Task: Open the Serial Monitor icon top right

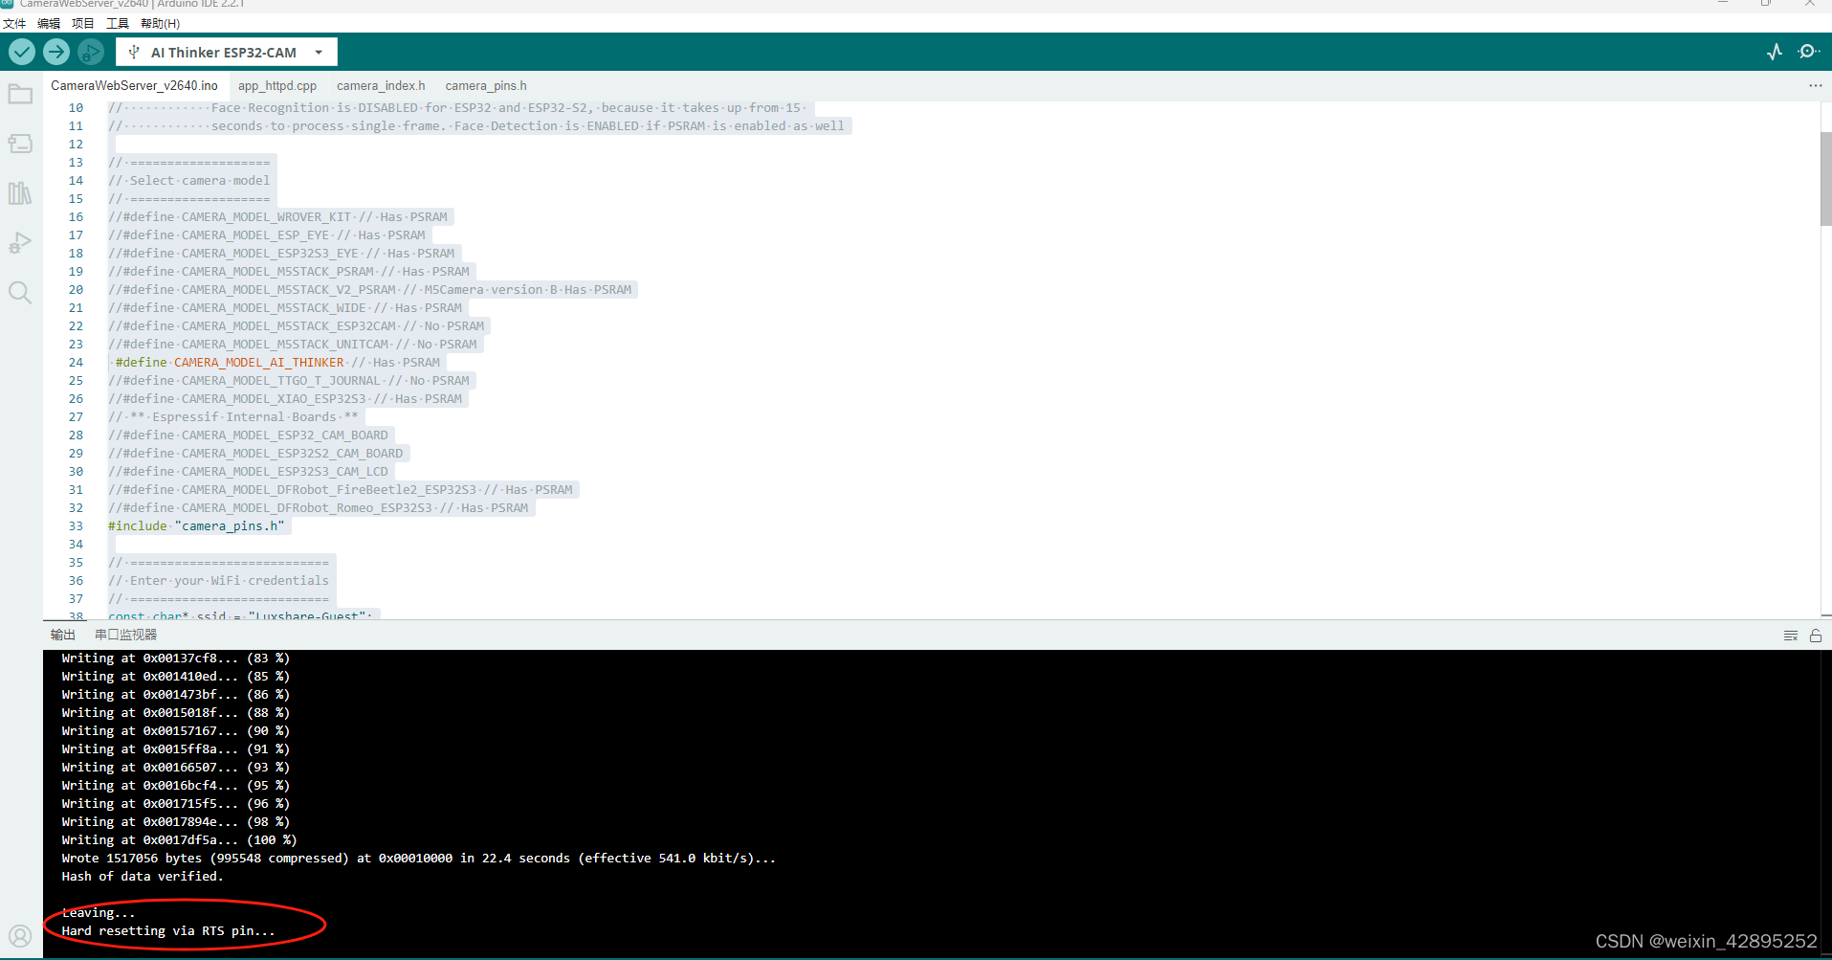Action: coord(1808,52)
